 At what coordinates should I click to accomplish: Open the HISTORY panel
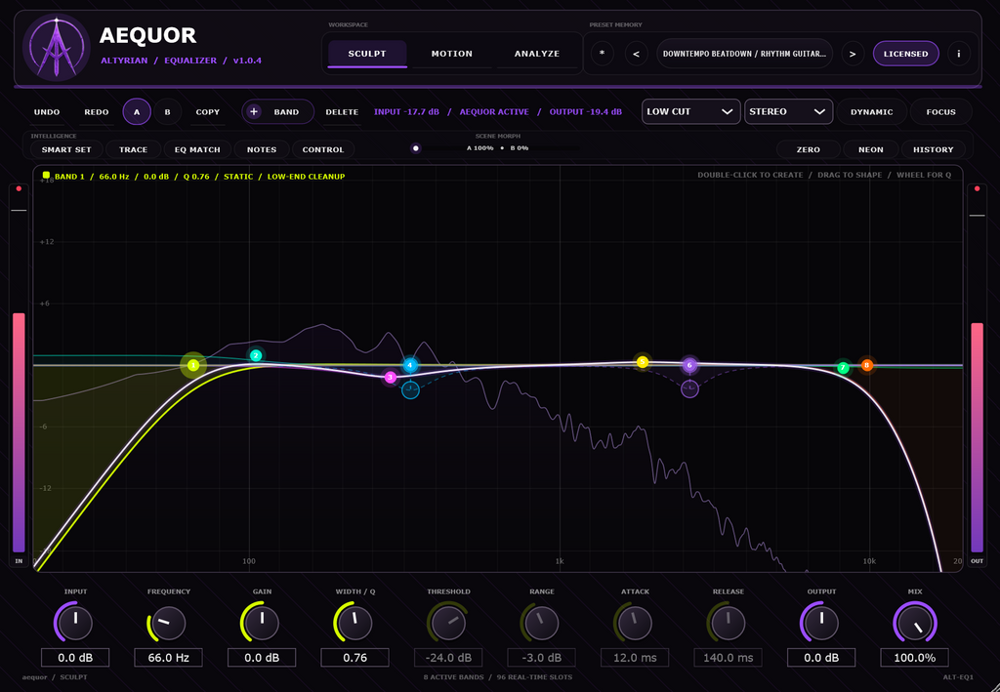[933, 149]
